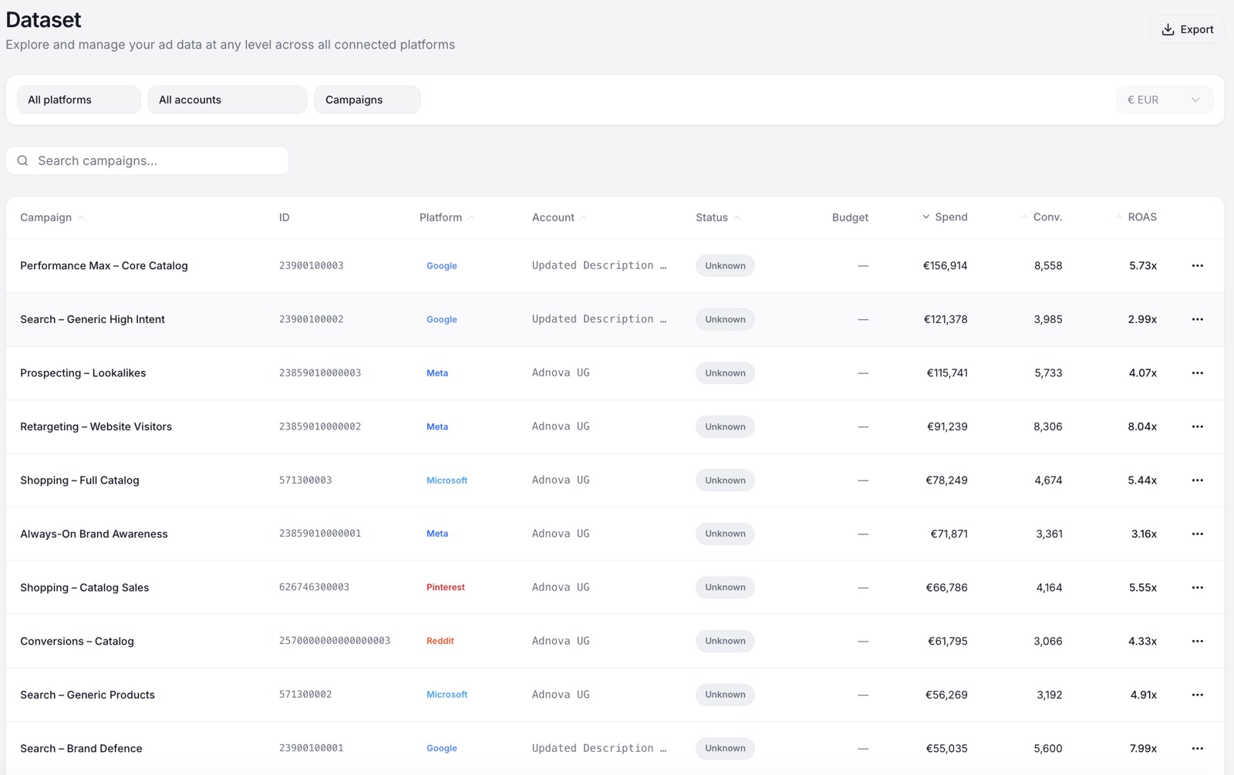Click the Export download icon
This screenshot has height=775, width=1234.
click(1168, 29)
